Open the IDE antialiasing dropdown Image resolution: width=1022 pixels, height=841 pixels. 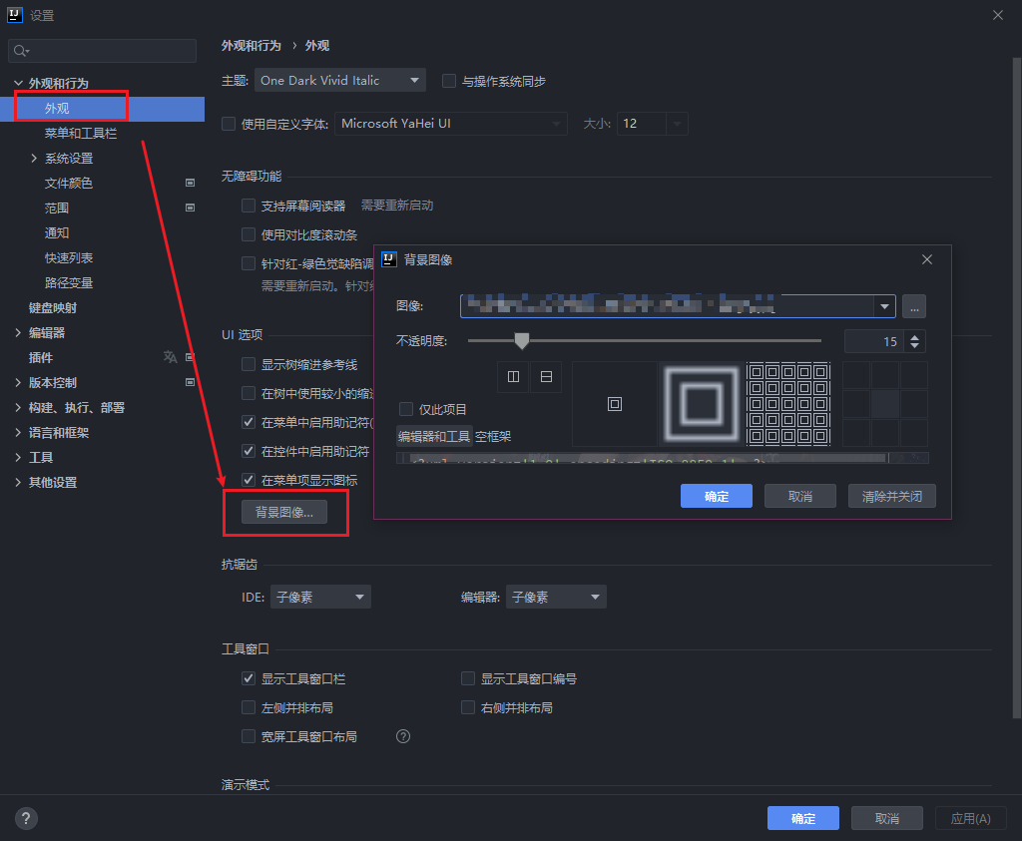tap(320, 597)
